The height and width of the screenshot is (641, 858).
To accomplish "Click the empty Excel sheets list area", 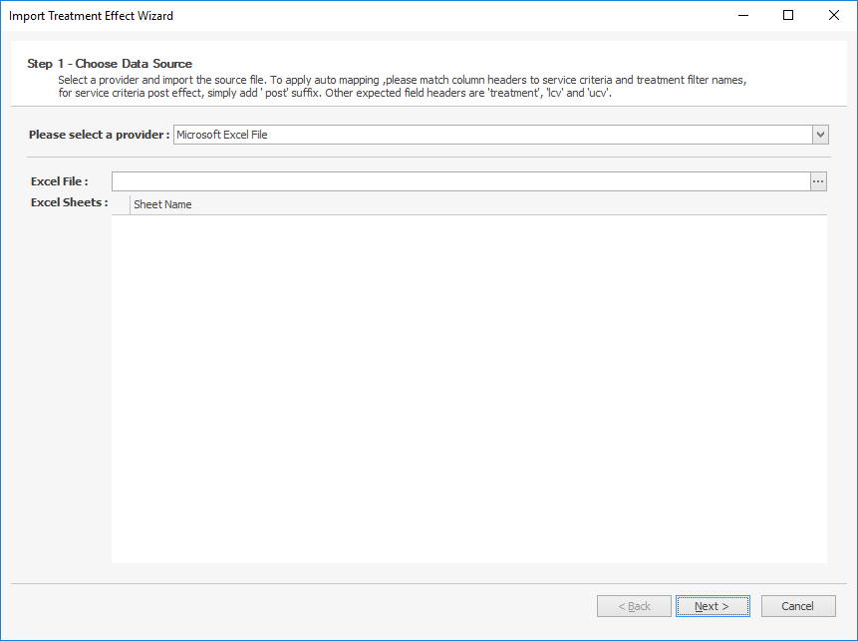I will click(468, 389).
